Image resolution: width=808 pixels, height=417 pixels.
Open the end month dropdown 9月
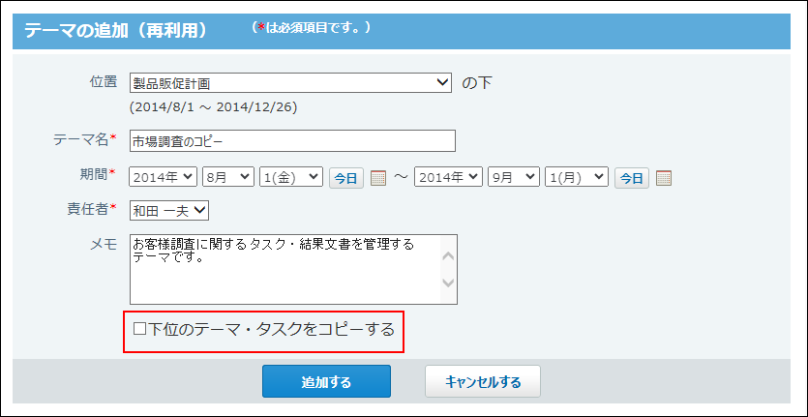(x=513, y=177)
